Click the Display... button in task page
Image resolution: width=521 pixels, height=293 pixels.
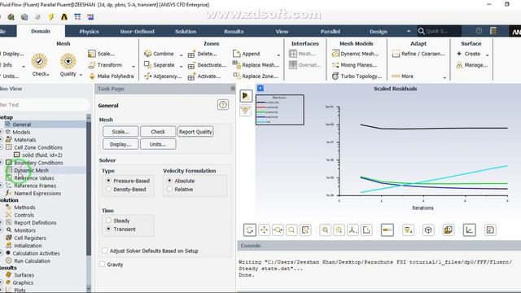120,144
